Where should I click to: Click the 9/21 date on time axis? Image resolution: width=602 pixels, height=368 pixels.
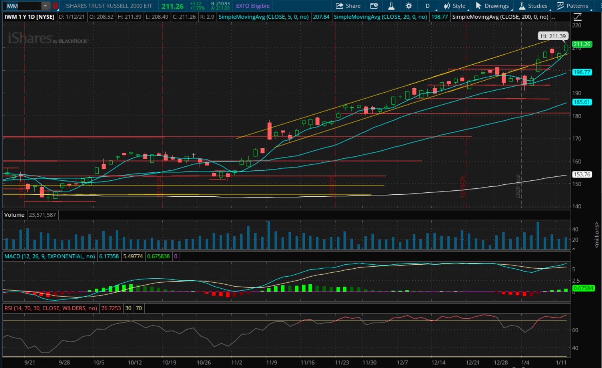click(30, 362)
